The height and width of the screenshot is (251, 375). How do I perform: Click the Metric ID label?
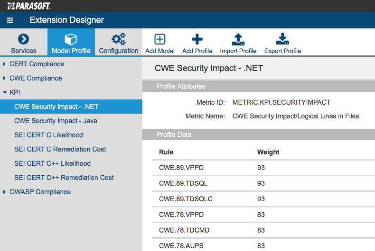pos(211,102)
